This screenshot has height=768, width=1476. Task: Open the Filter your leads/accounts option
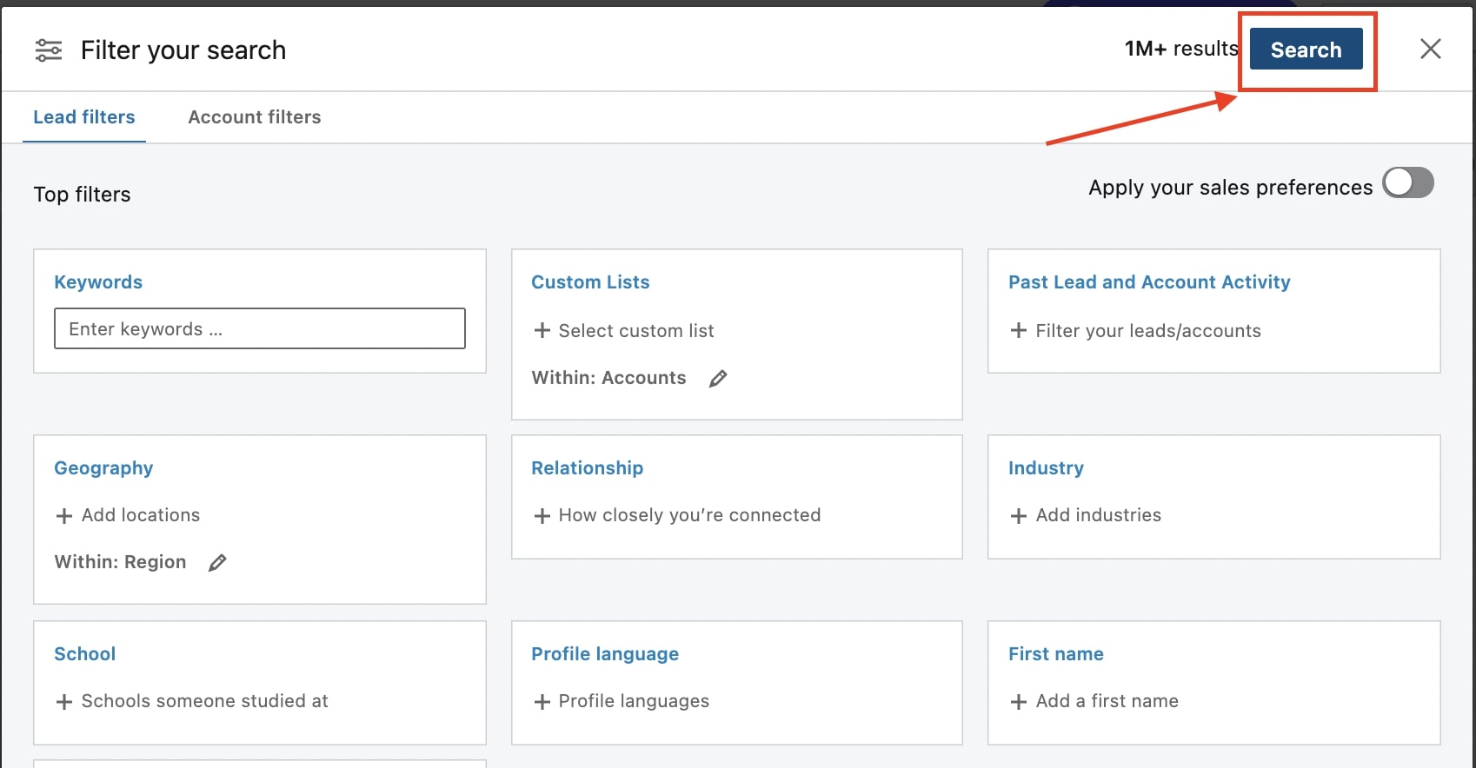click(1148, 331)
